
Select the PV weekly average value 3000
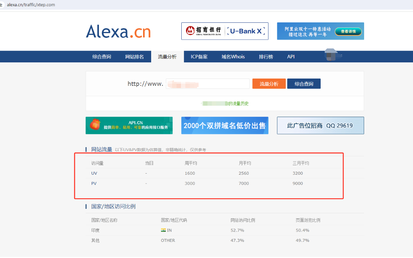(x=190, y=183)
